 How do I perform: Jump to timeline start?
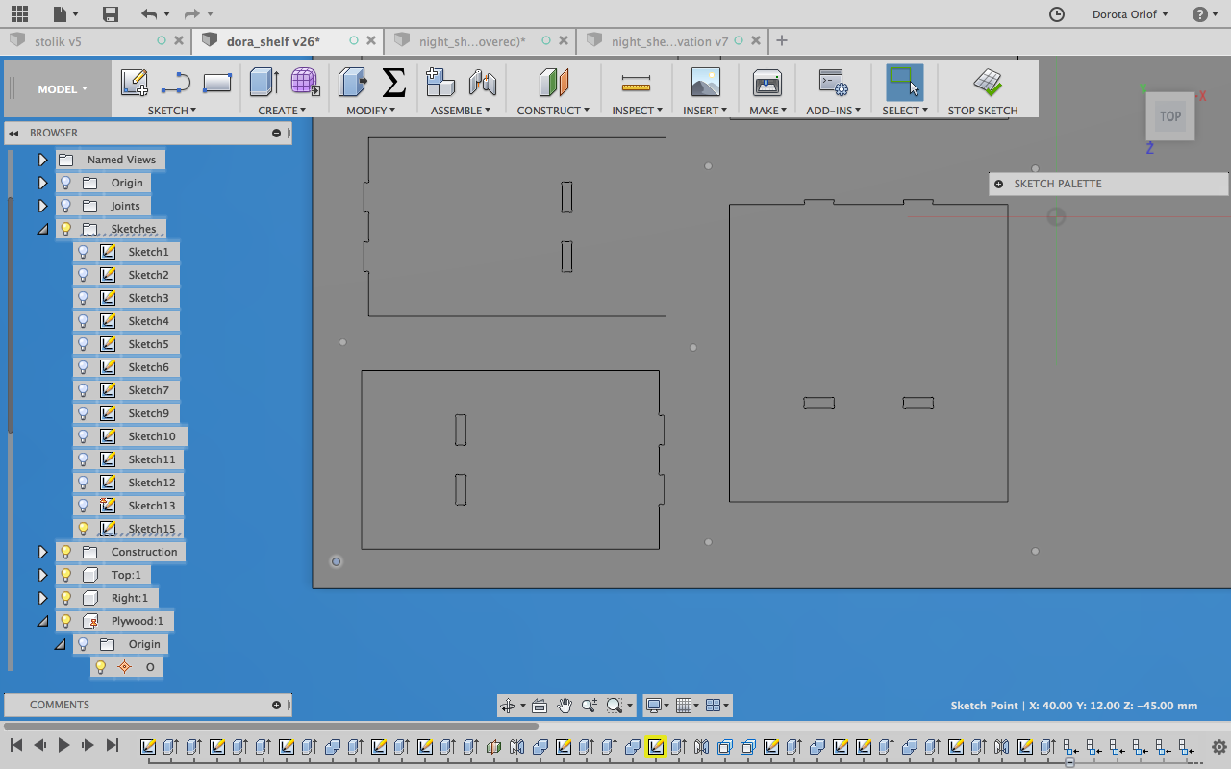[x=16, y=745]
